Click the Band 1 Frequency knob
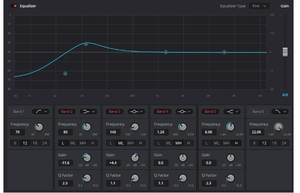300x193 pixels. click(x=39, y=127)
